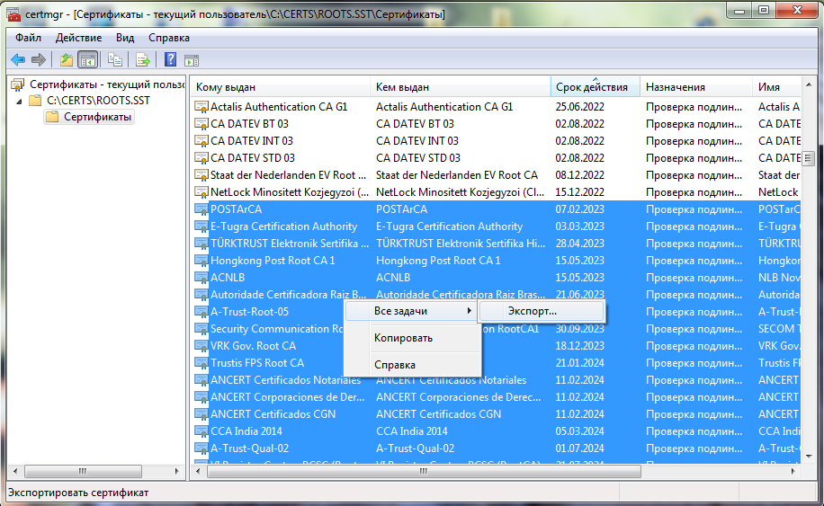The width and height of the screenshot is (824, 506).
Task: Click the date 08.12.2022 cell
Action: tap(579, 175)
